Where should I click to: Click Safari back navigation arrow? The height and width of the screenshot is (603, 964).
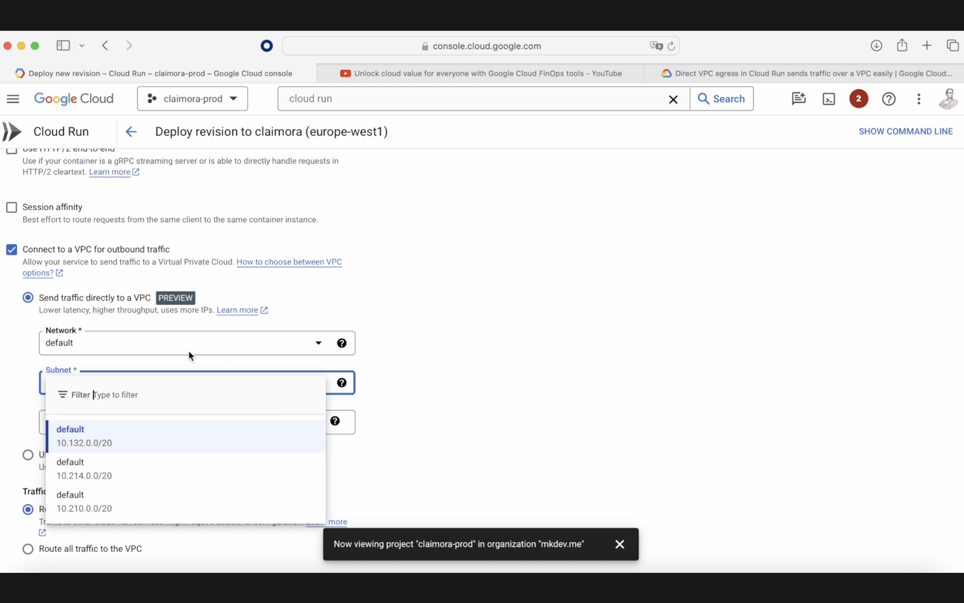[105, 46]
